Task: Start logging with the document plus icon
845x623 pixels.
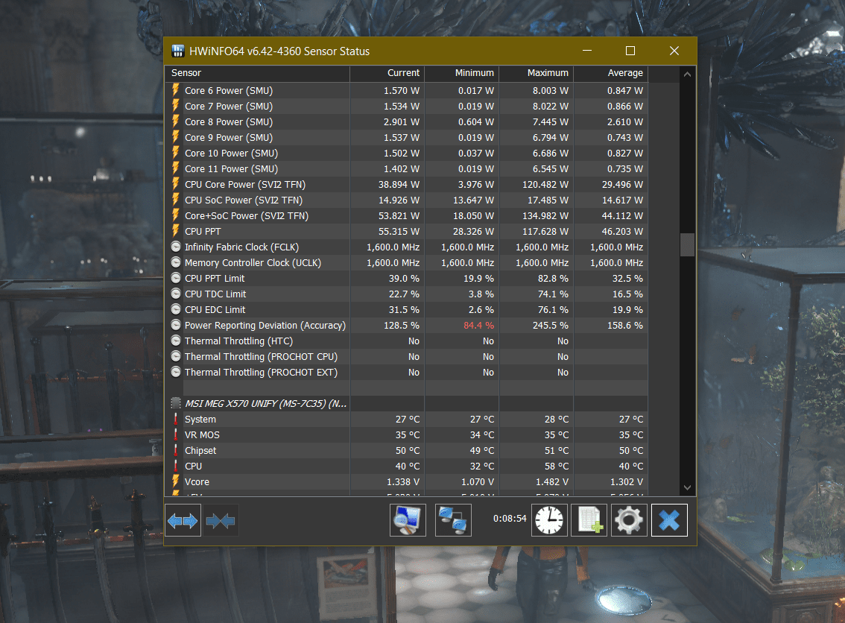Action: point(589,521)
